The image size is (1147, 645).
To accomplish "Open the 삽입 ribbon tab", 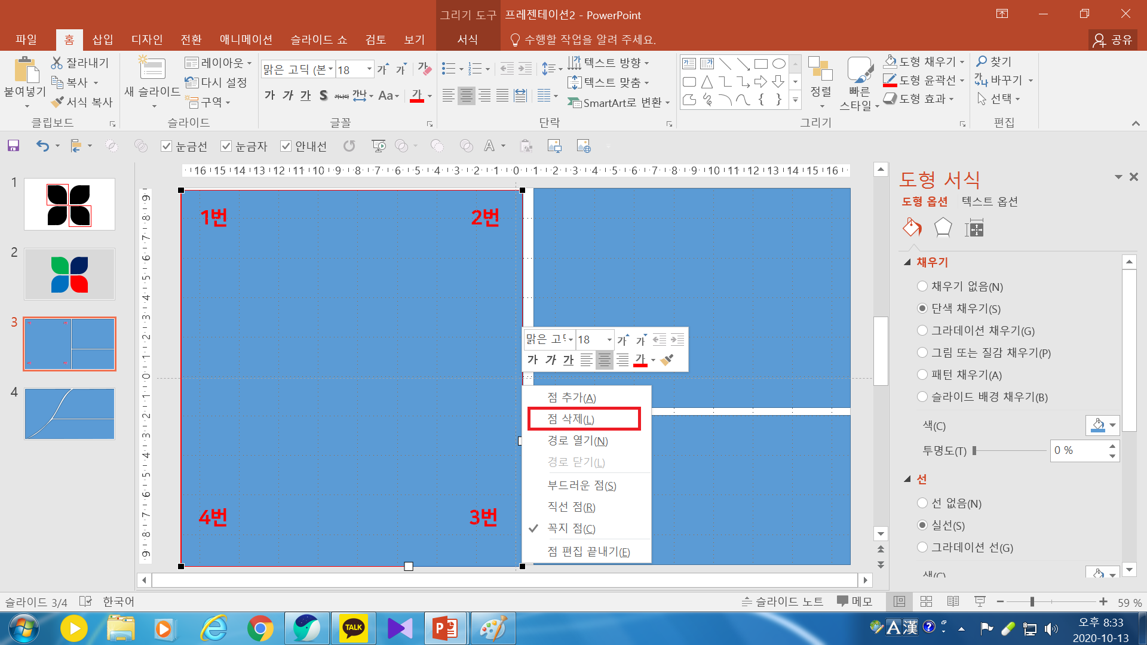I will (103, 39).
